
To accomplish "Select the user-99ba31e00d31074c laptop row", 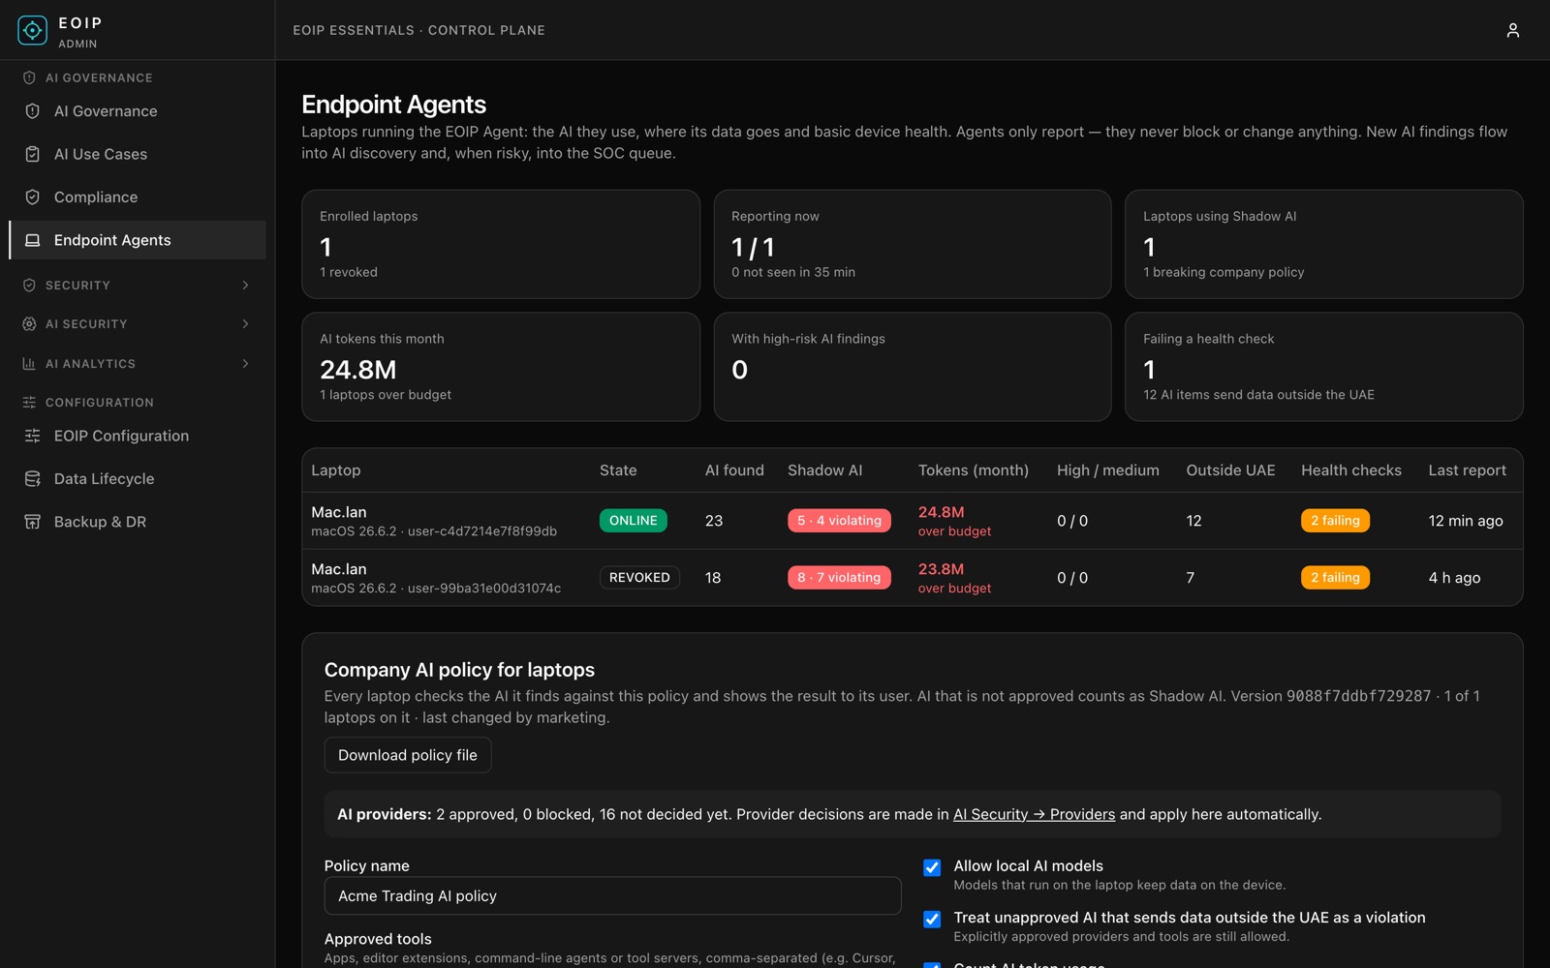I will click(x=912, y=578).
